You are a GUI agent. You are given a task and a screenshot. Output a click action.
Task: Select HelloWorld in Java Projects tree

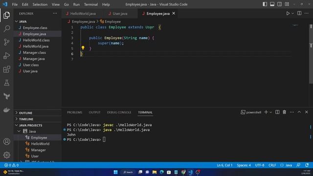click(x=38, y=144)
